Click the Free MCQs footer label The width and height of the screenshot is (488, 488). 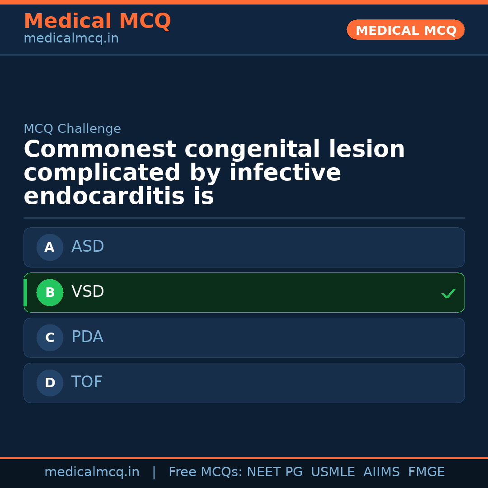(x=205, y=472)
